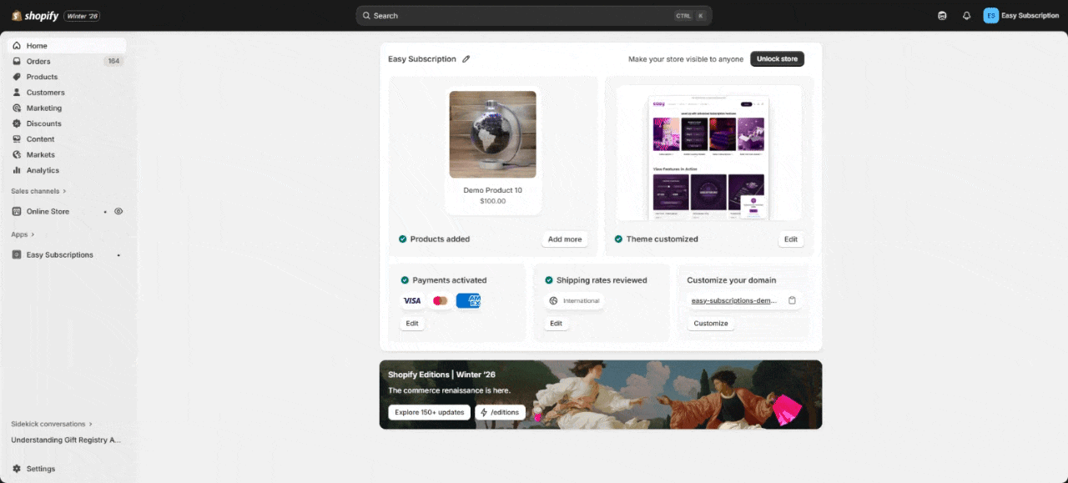Image resolution: width=1068 pixels, height=483 pixels.
Task: Click the pencil icon to rename Easy Subscription
Action: pyautogui.click(x=466, y=59)
